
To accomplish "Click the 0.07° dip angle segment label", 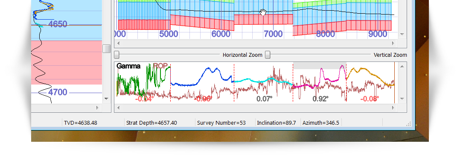I will click(x=264, y=99).
